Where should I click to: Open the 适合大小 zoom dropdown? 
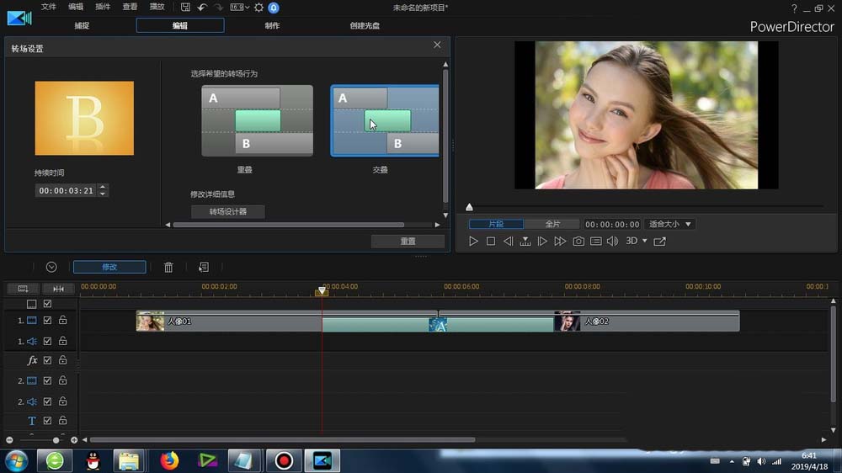coord(669,225)
